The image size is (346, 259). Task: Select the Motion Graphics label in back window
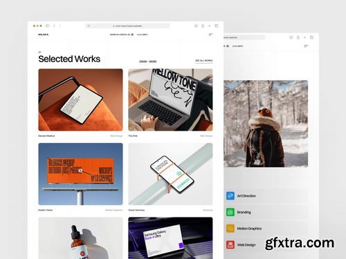click(249, 229)
